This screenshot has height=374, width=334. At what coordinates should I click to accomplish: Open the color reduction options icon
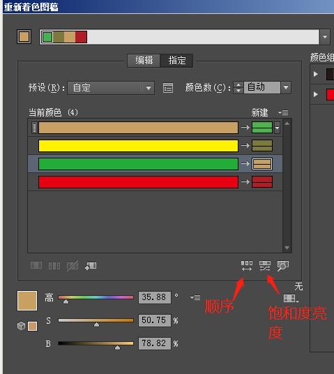click(x=168, y=88)
